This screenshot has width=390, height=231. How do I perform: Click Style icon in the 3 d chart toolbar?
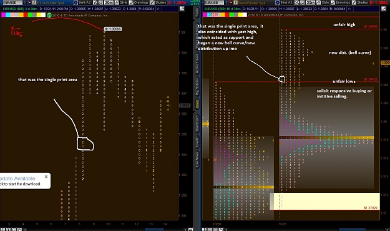pyautogui.click(x=117, y=2)
